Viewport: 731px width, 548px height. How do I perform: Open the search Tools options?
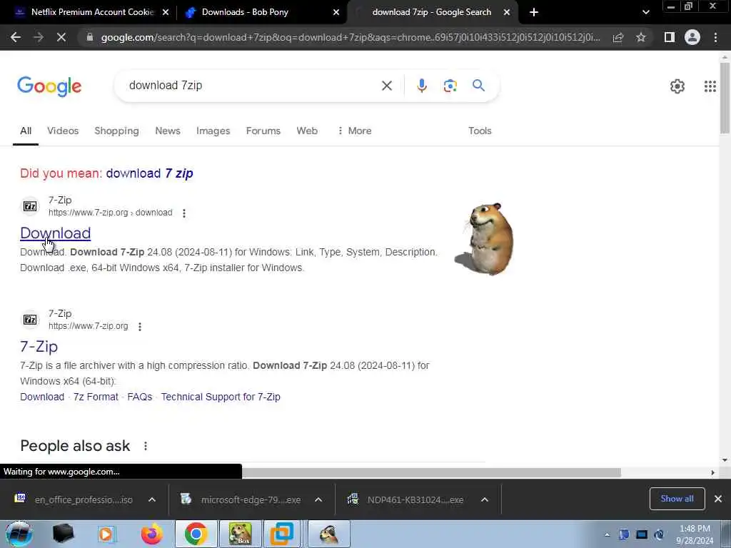coord(480,131)
